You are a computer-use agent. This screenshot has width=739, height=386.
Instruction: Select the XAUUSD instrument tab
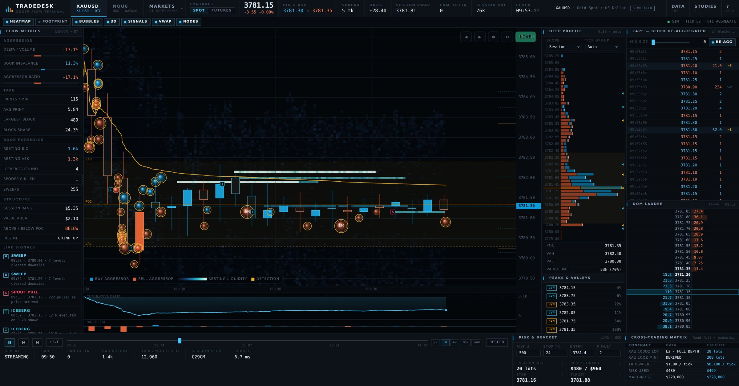(88, 8)
